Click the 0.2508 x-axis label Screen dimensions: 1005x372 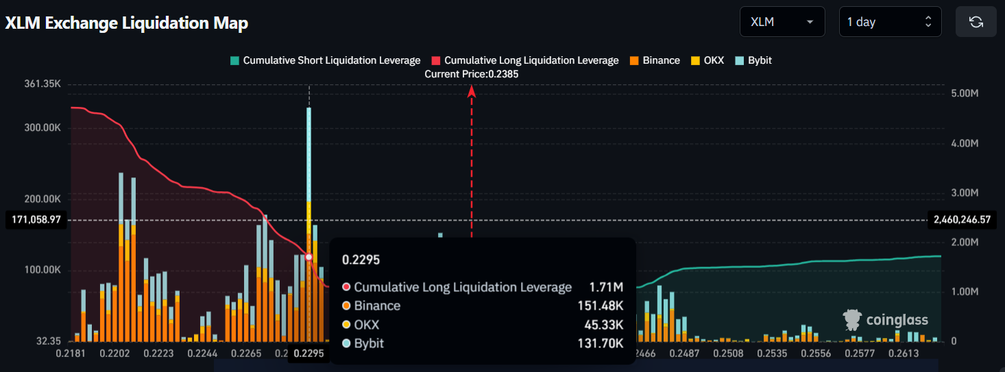[x=728, y=354]
